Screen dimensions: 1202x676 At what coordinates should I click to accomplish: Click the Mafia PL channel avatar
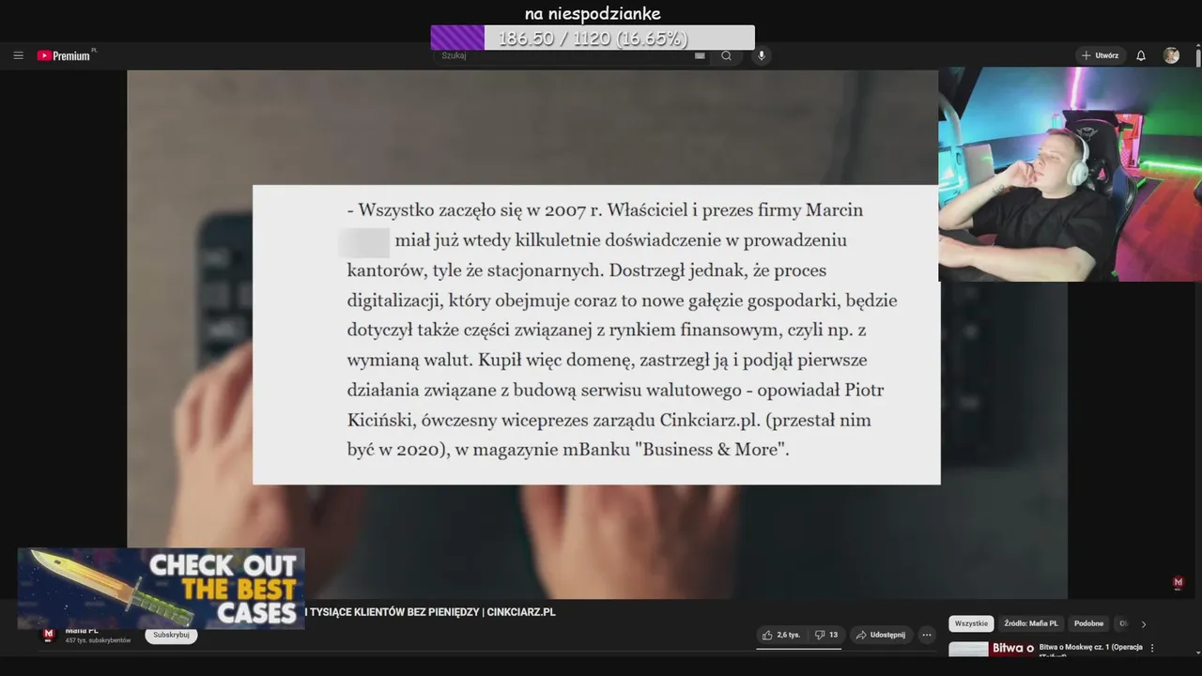click(x=49, y=636)
